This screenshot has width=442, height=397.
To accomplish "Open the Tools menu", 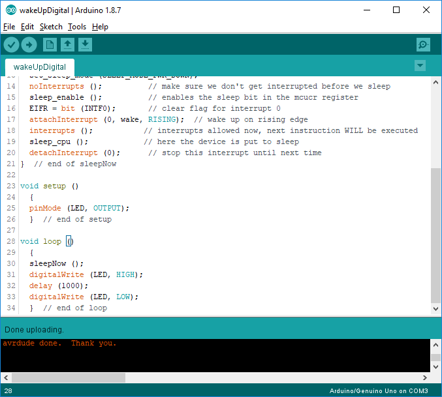I will point(77,27).
